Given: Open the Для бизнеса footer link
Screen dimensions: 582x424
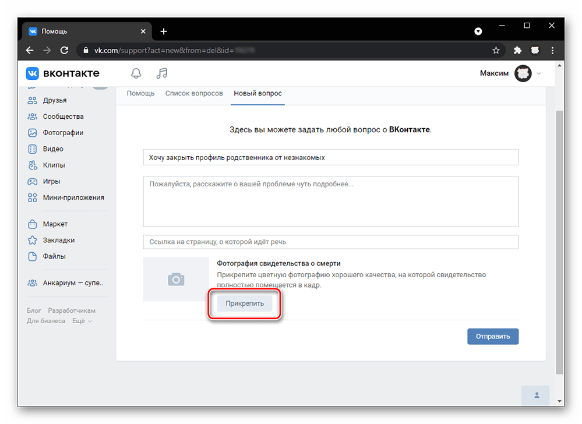Looking at the screenshot, I should (45, 321).
